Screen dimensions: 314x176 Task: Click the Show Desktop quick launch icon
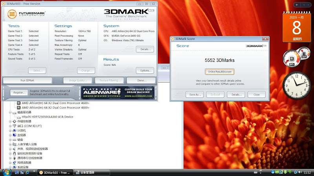tap(17, 172)
